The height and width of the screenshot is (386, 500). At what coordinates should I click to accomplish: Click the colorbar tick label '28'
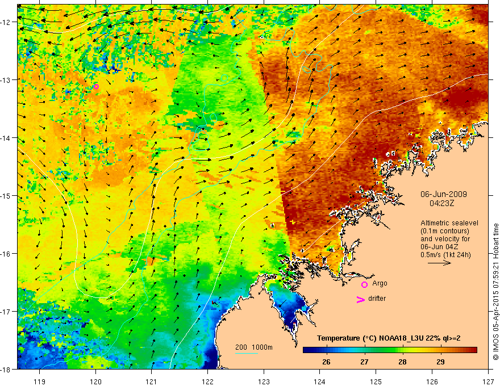point(402,362)
